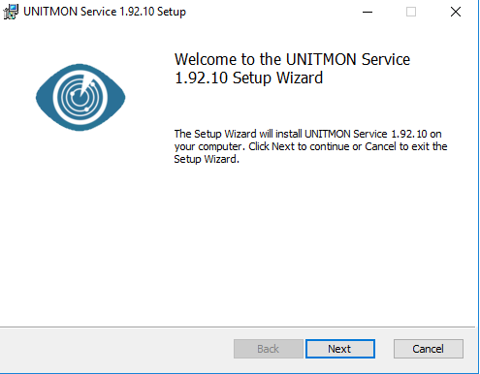
Task: Click the title bar text UNITMON Service 1.92.10 Setup
Action: [105, 12]
